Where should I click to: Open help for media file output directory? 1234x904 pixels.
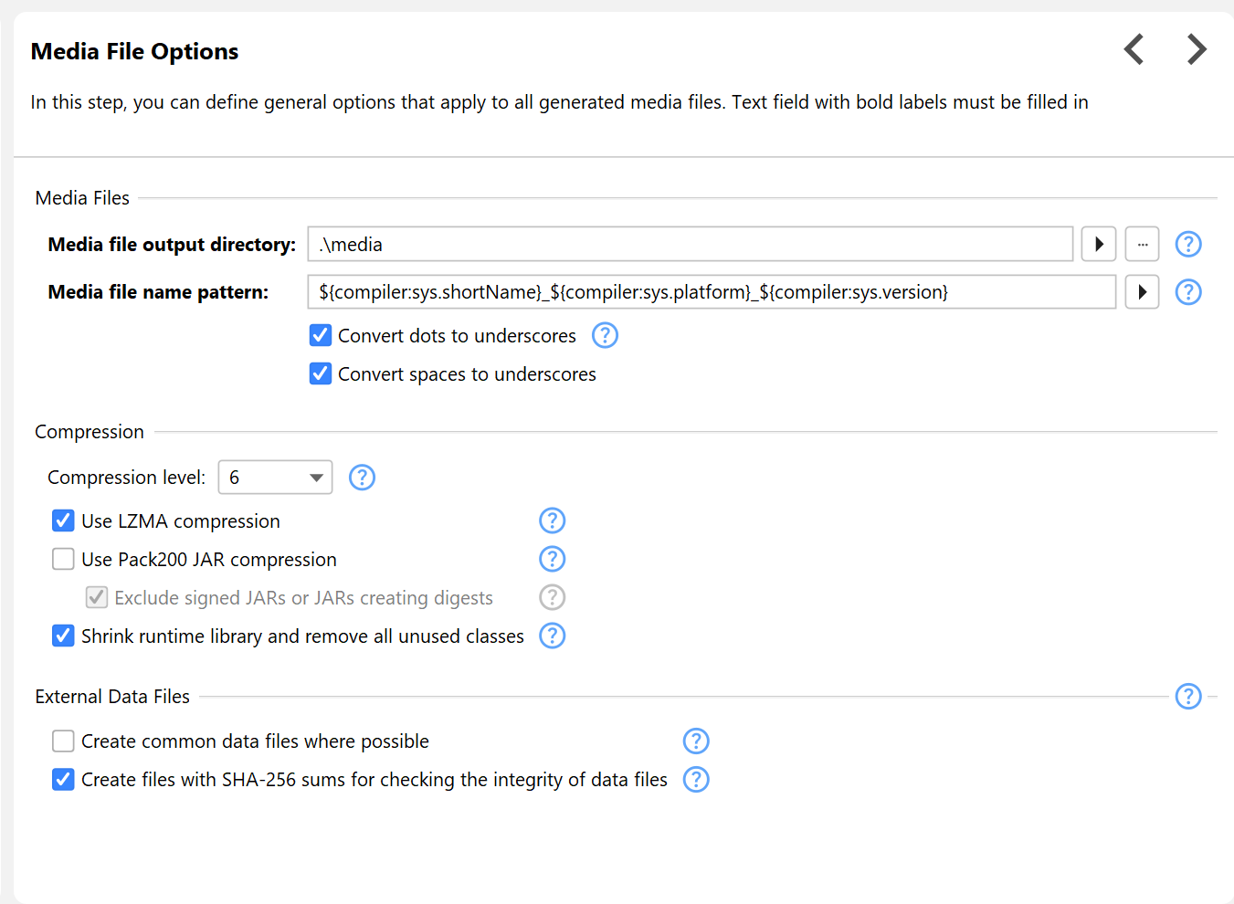point(1187,245)
